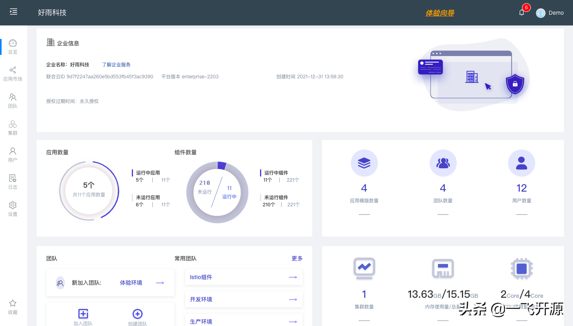This screenshot has width=573, height=326.
Task: Open the Demo user account menu
Action: (x=550, y=13)
